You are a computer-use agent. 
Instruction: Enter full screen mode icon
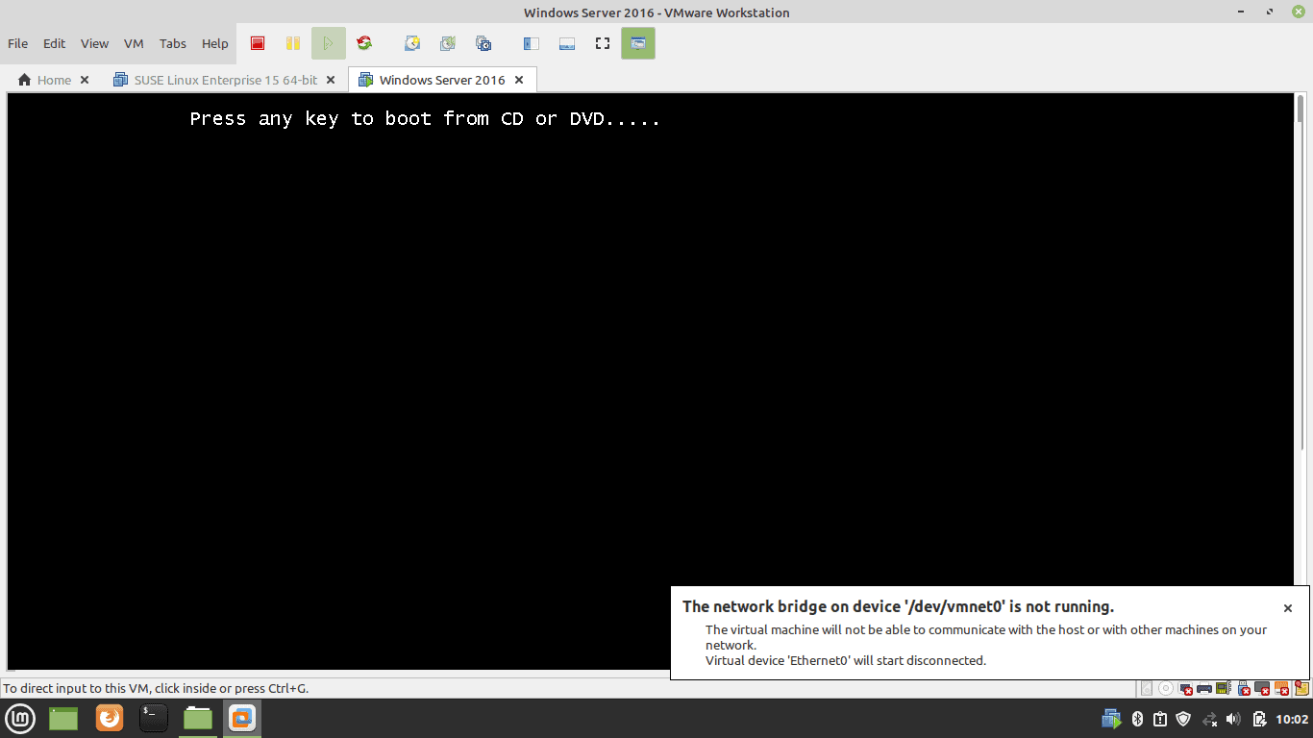(x=603, y=43)
